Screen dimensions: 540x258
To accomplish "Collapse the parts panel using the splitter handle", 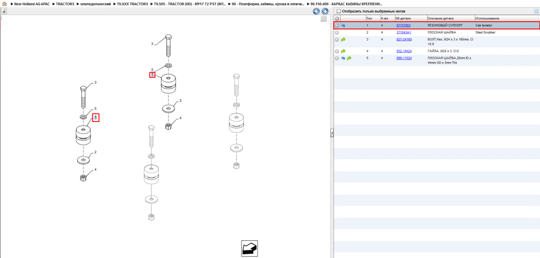I will (x=332, y=132).
